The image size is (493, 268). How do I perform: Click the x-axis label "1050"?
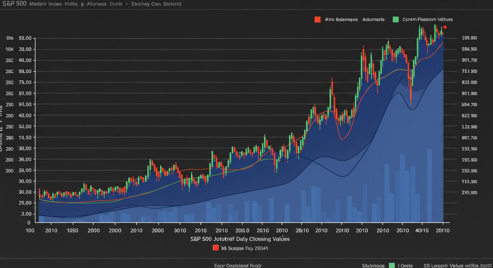point(72,231)
